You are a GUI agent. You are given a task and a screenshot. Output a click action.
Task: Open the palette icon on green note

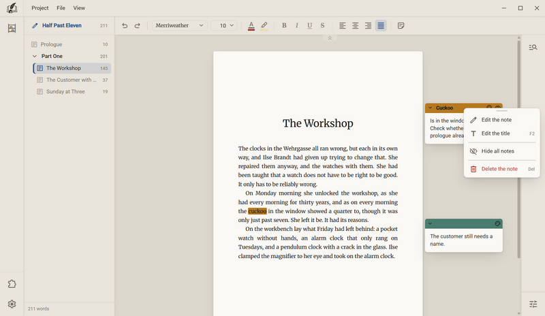pos(497,223)
